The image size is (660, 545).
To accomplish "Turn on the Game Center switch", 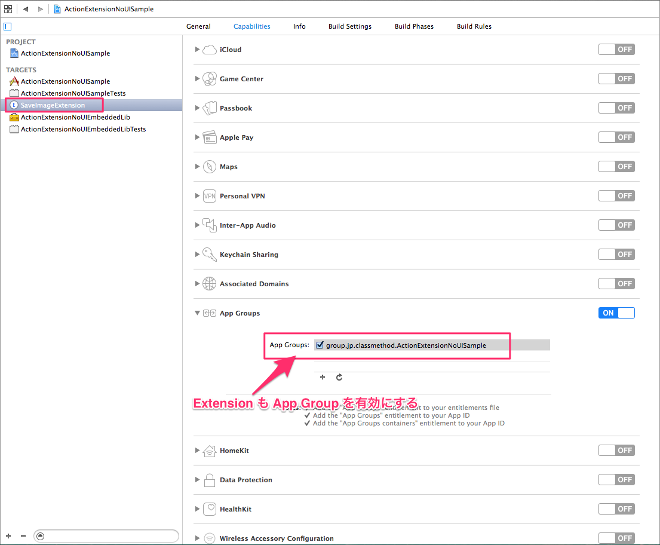I will click(616, 79).
